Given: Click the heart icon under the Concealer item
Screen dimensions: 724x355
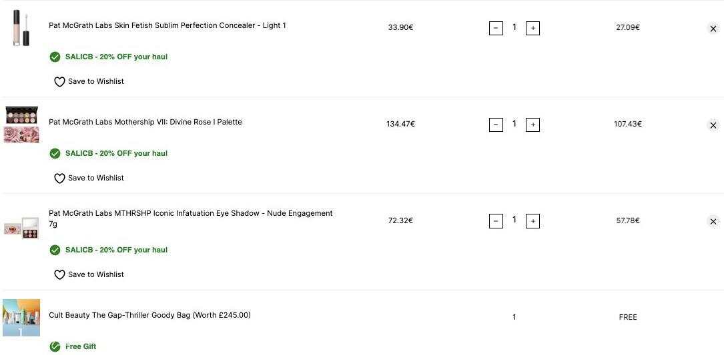Looking at the screenshot, I should point(59,82).
